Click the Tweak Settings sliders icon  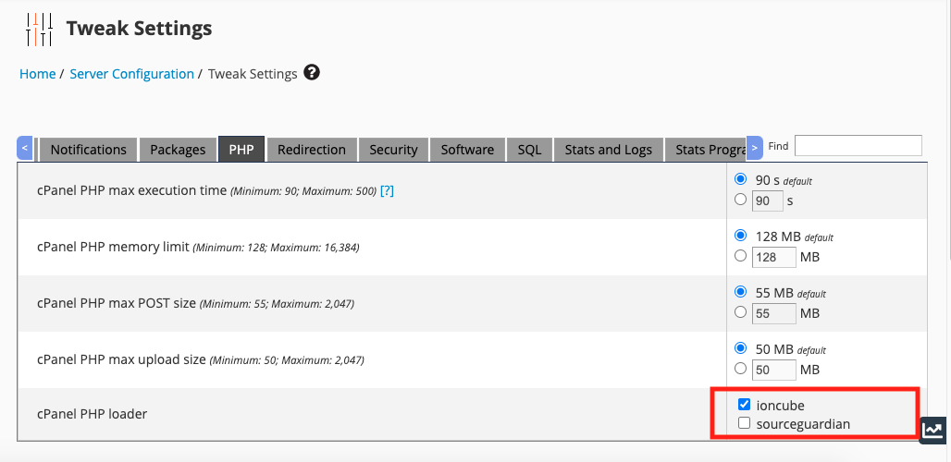(40, 30)
